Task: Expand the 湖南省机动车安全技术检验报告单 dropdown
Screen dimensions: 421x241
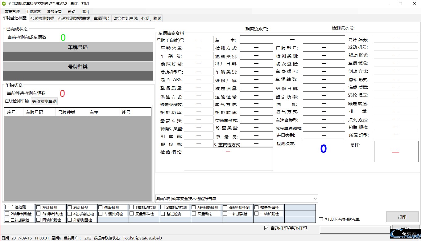Action: pyautogui.click(x=315, y=199)
